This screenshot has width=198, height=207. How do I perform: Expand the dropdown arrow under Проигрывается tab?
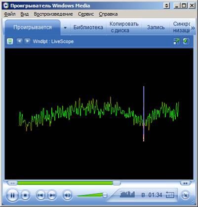[x=65, y=28]
